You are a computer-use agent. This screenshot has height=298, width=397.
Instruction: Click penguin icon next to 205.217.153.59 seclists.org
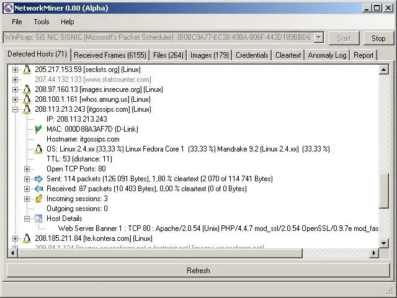pos(27,70)
